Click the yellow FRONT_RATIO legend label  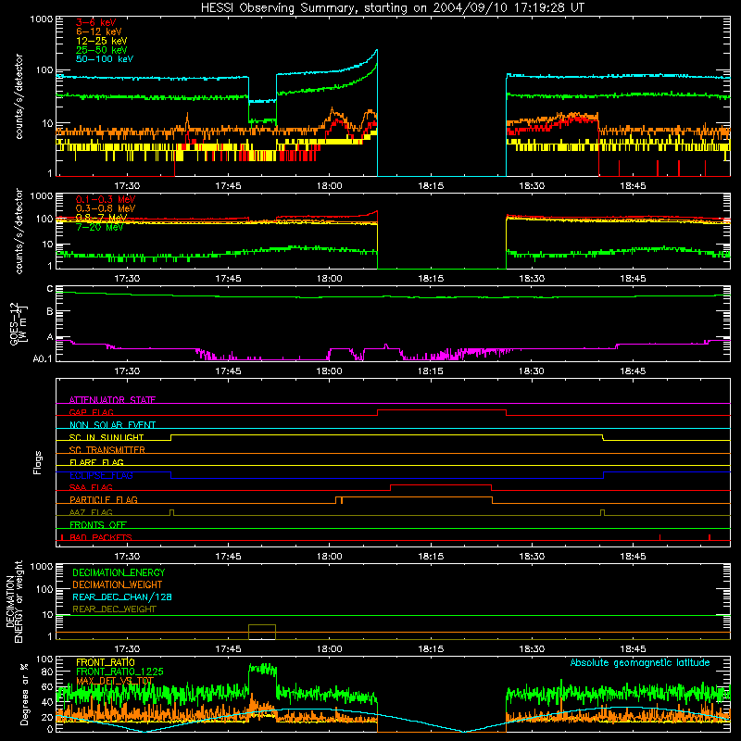point(106,662)
